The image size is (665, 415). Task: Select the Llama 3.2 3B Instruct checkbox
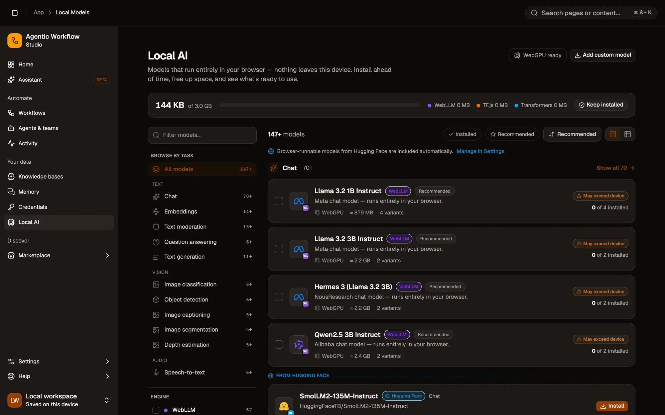pos(279,249)
